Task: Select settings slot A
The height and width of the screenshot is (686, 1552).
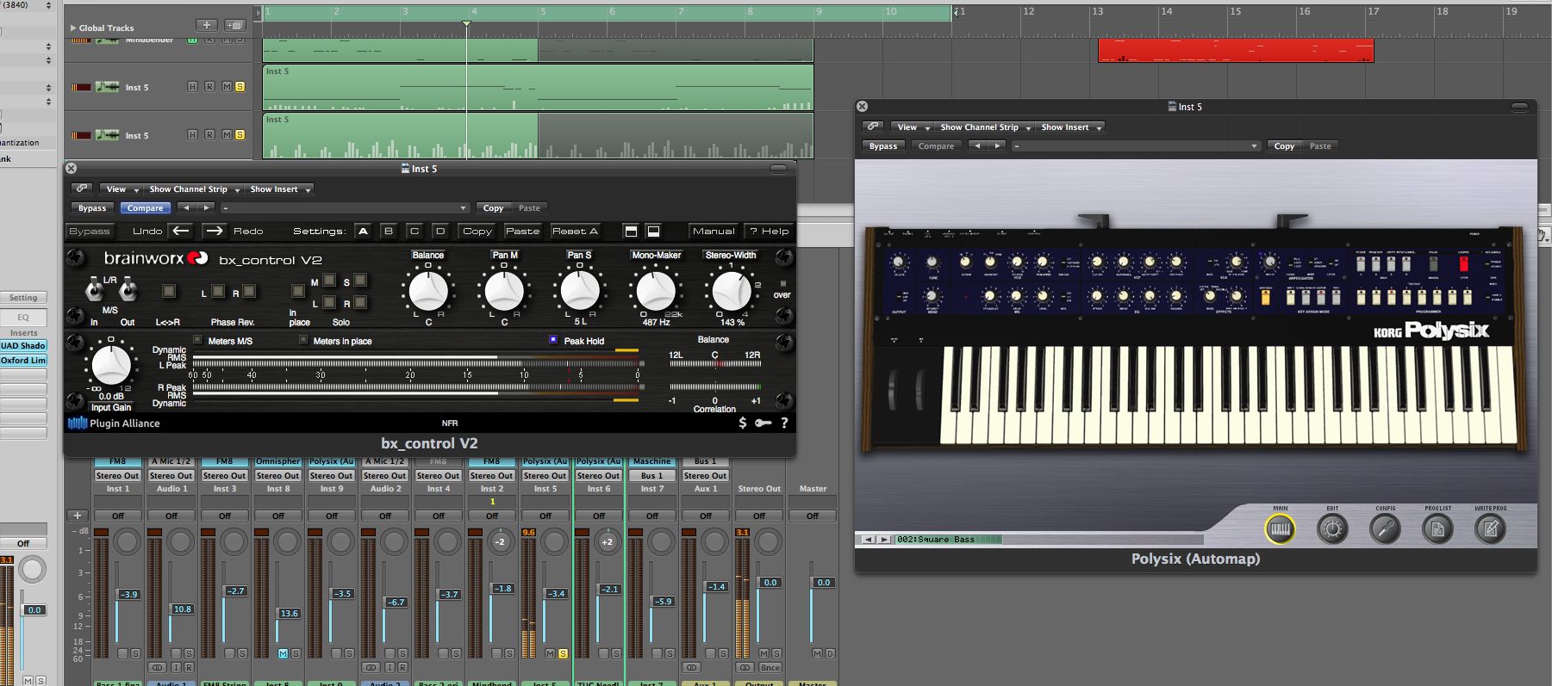Action: pos(363,231)
